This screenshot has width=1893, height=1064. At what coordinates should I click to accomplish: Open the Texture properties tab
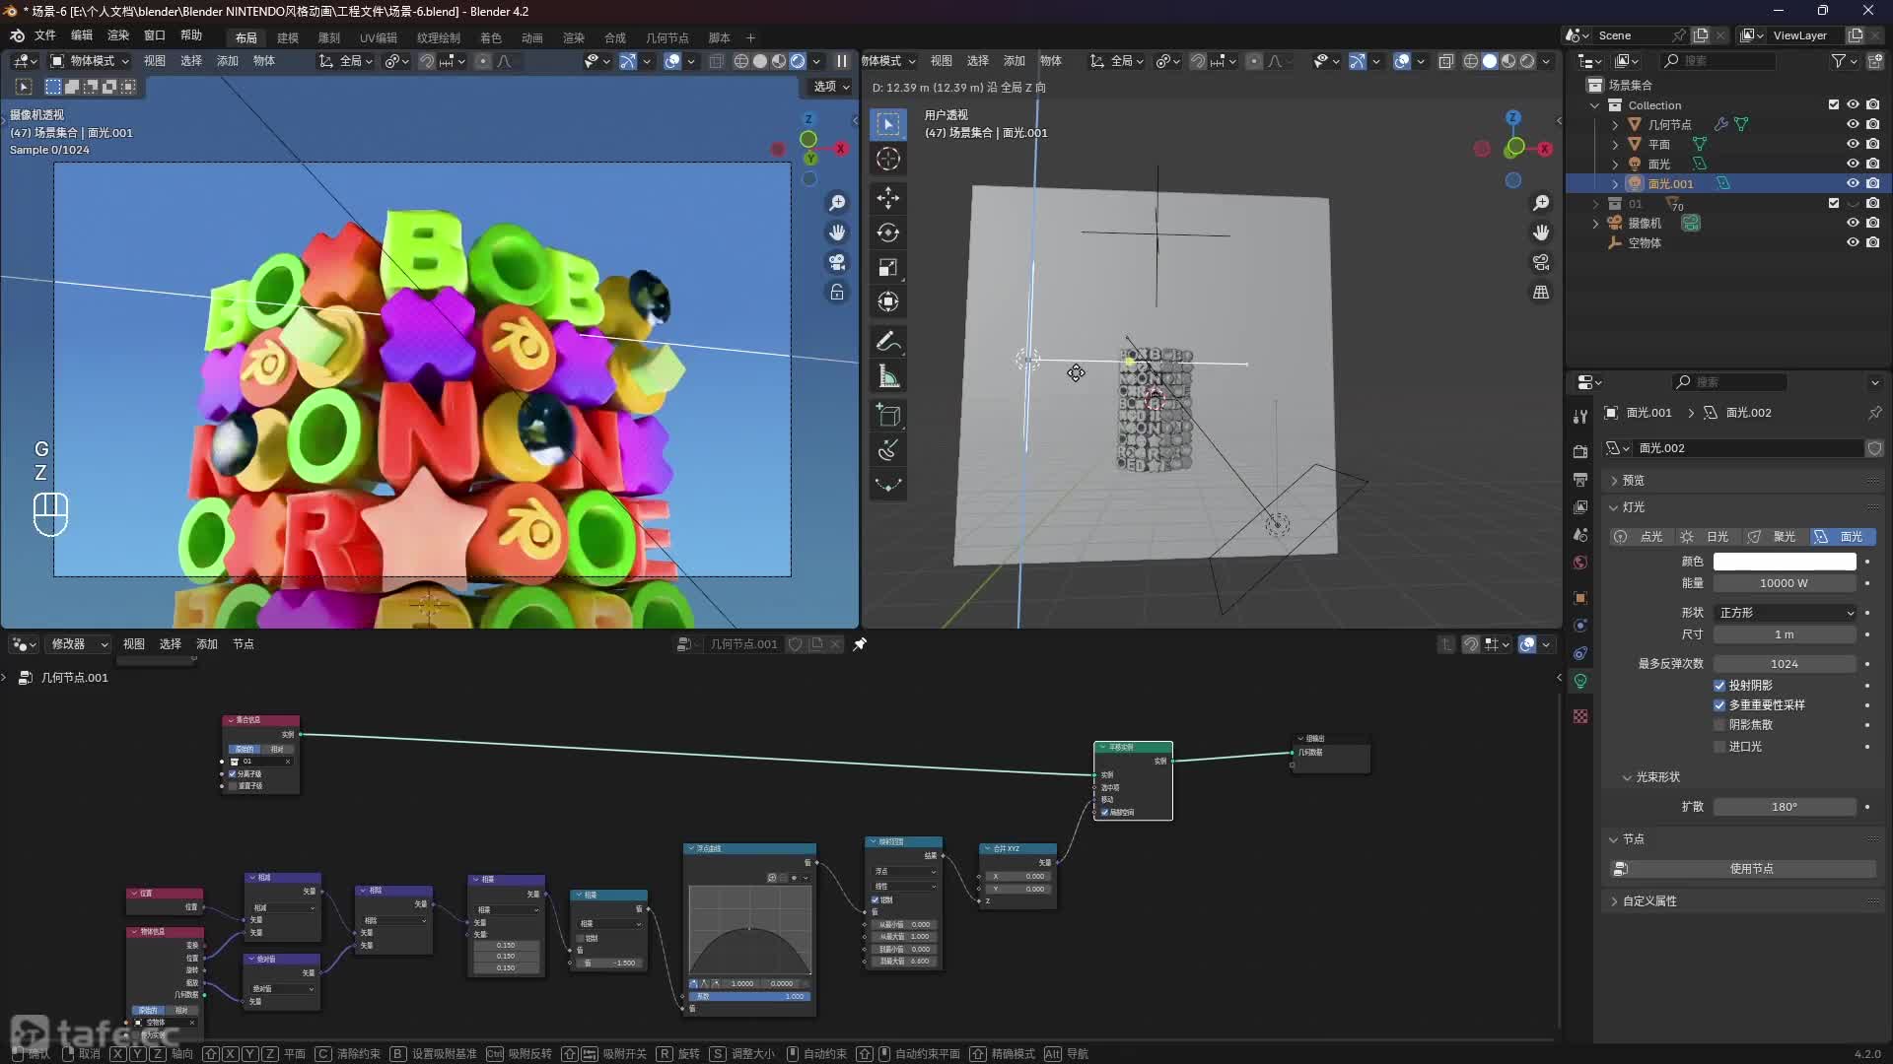(1580, 716)
